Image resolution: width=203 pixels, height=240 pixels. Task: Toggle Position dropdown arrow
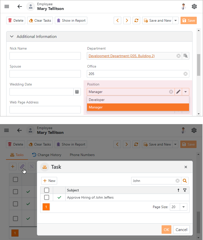tap(186, 92)
